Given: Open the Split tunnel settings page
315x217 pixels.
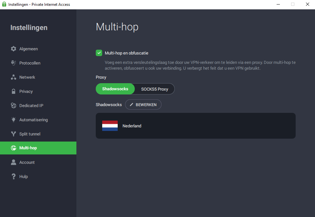Looking at the screenshot, I should (x=30, y=134).
